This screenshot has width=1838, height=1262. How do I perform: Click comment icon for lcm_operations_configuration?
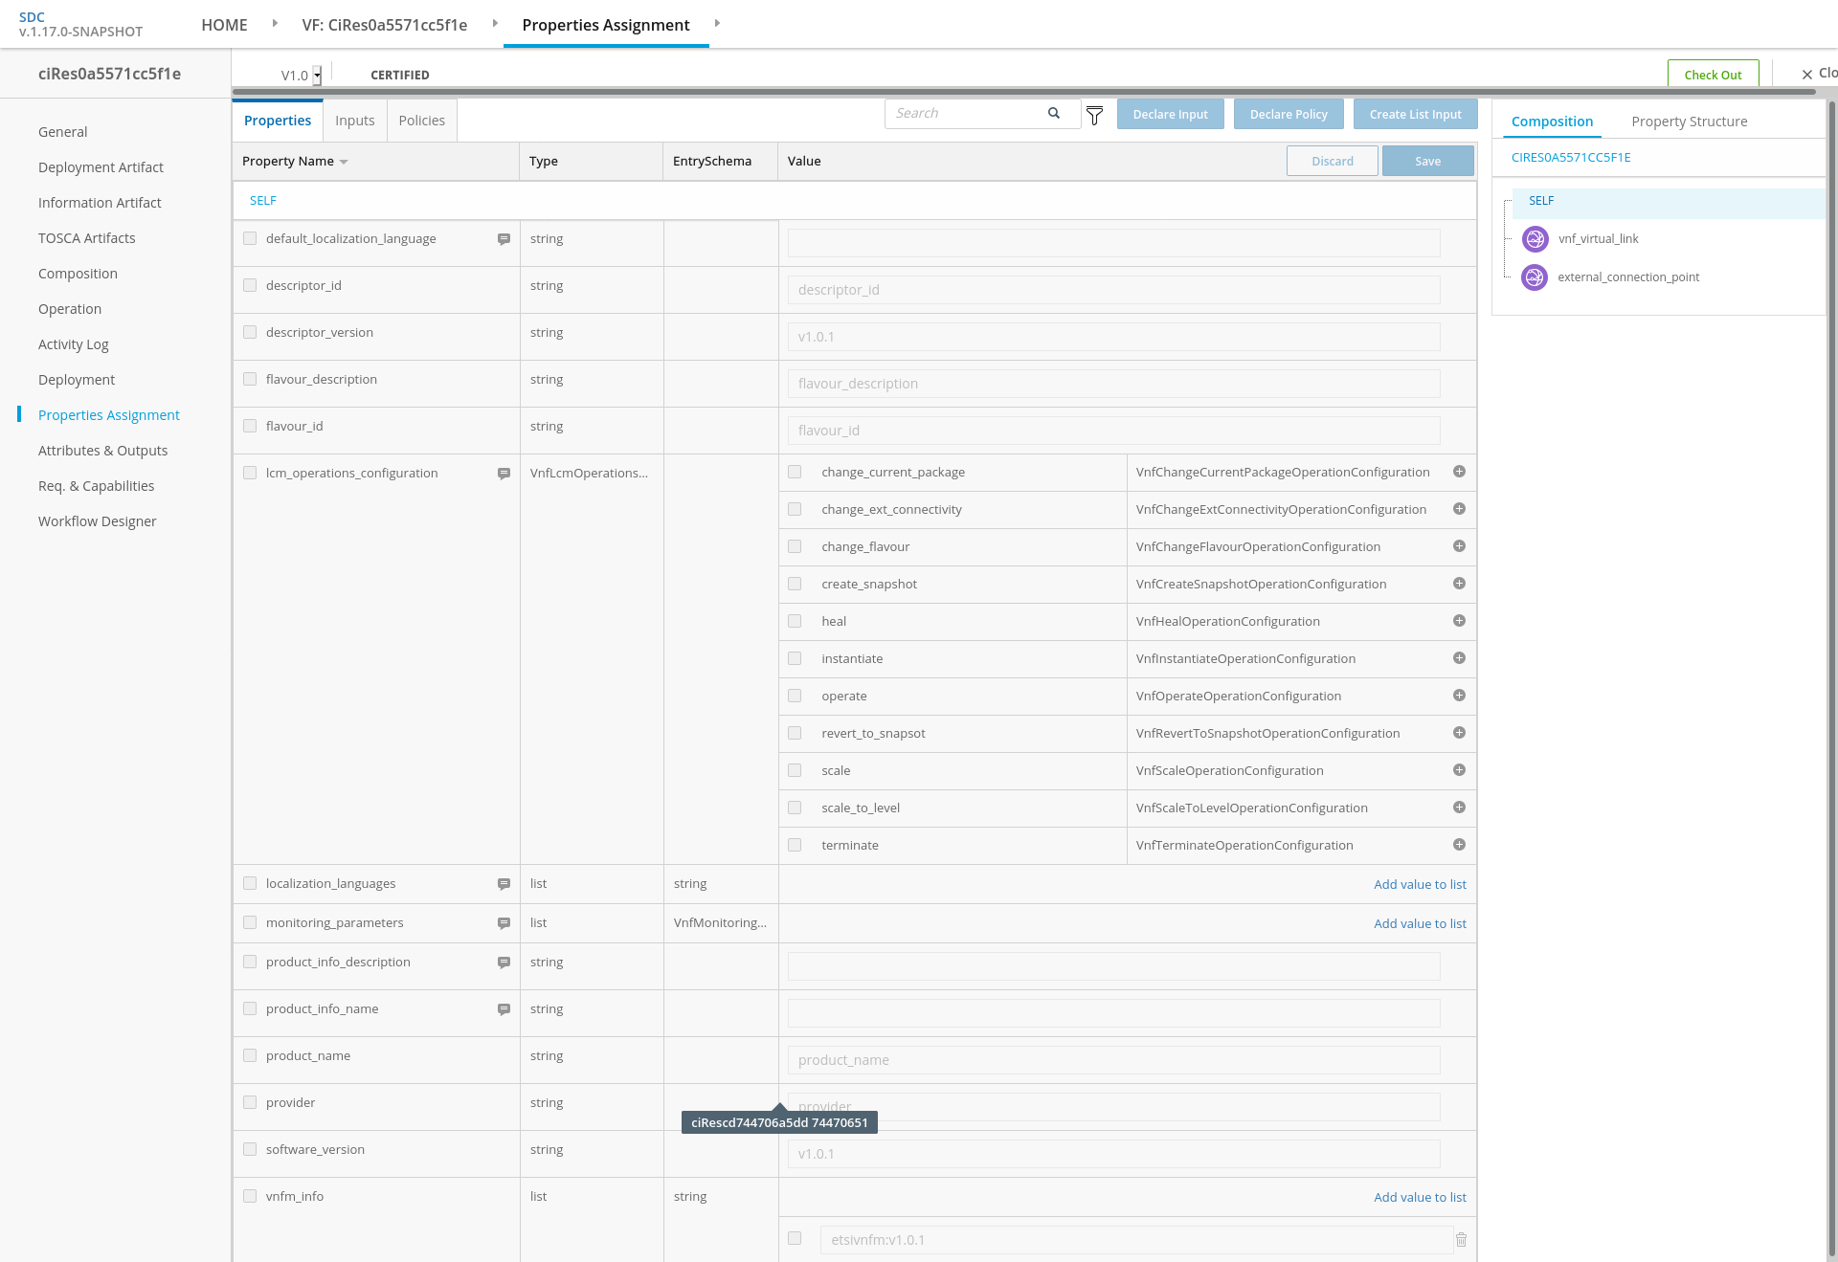click(504, 474)
